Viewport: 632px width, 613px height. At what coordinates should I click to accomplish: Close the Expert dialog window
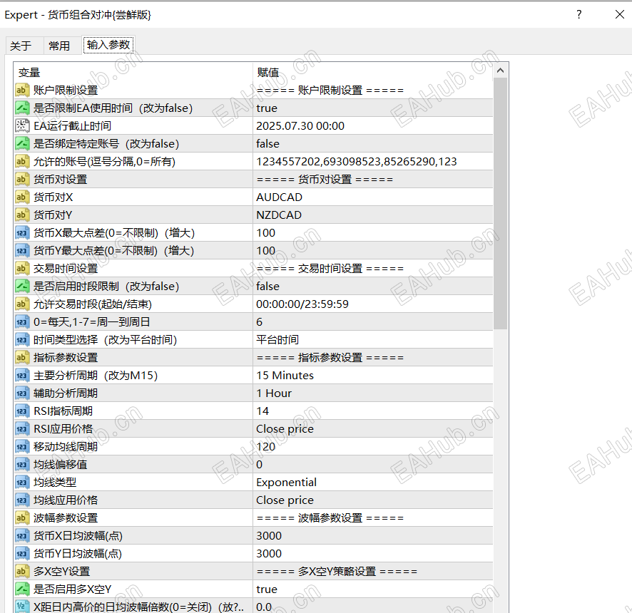619,15
